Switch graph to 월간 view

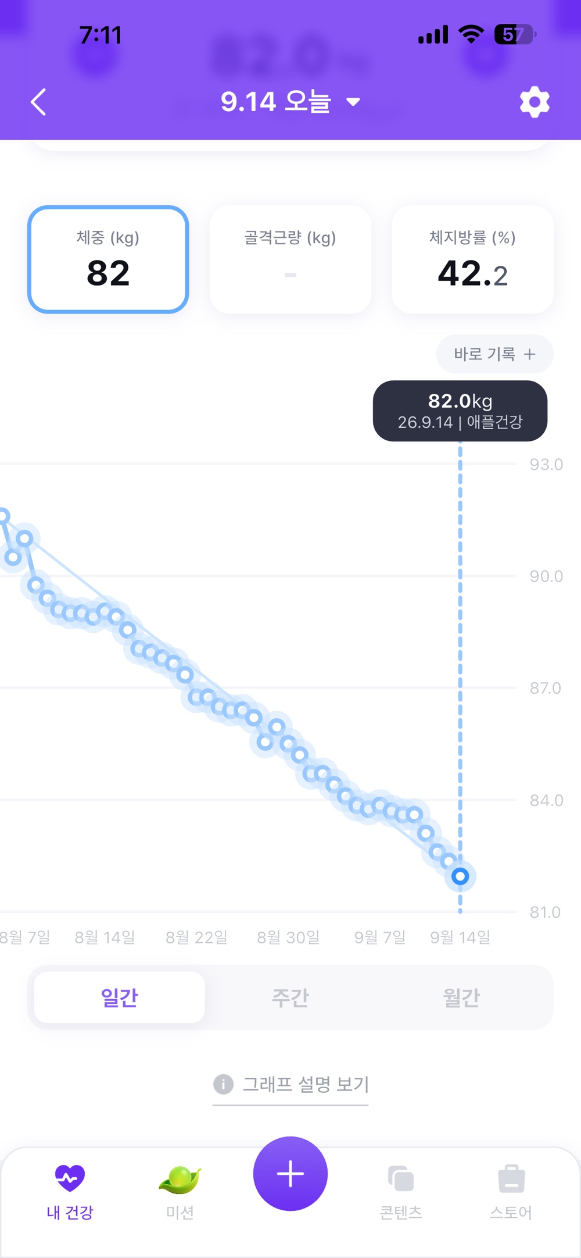(x=461, y=997)
